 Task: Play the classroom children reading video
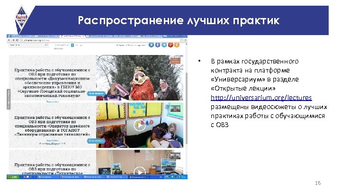(x=139, y=125)
